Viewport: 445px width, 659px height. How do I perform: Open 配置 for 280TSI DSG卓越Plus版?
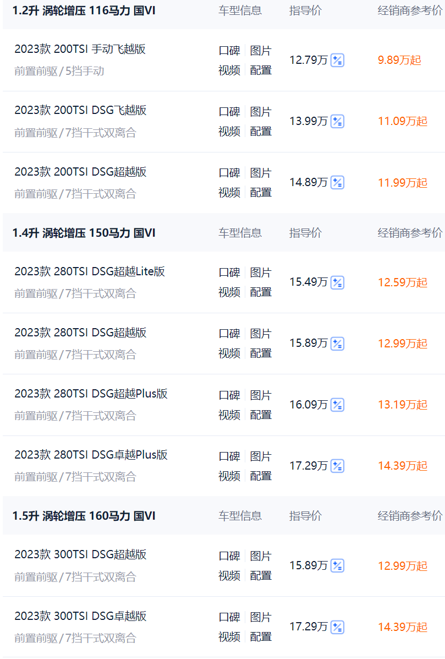click(261, 476)
